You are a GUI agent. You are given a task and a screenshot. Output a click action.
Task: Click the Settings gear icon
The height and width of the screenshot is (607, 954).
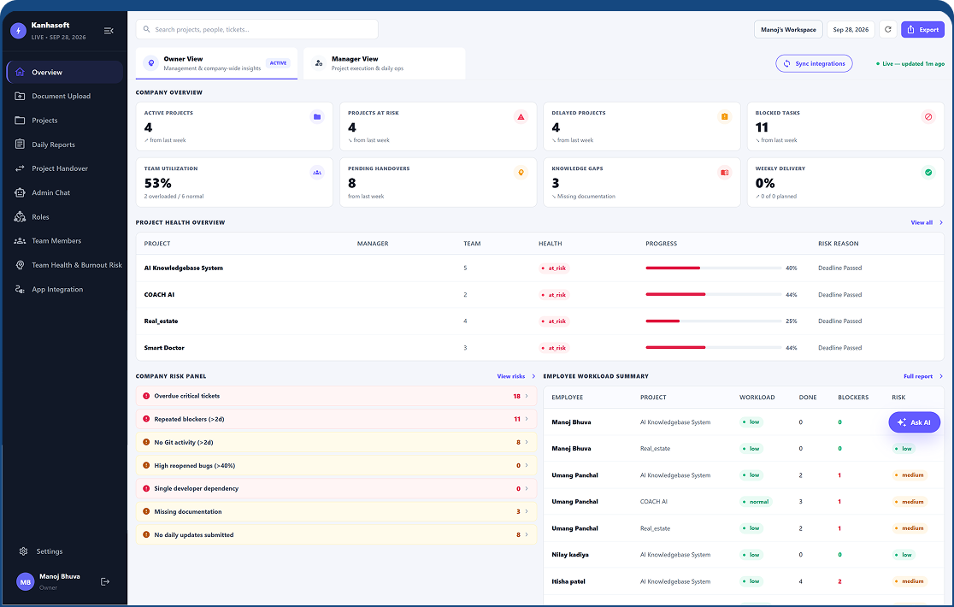coord(24,551)
